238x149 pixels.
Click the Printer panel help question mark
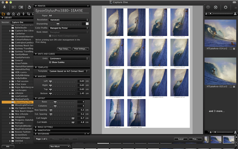[x=88, y=6]
